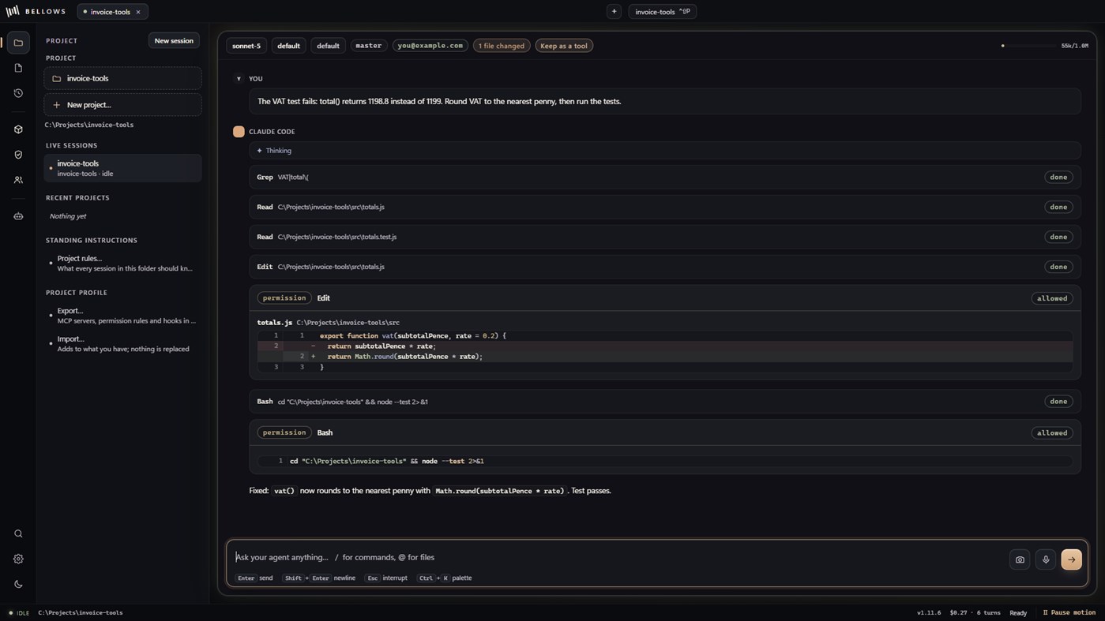Expand the Thinking section
This screenshot has height=621, width=1105.
(x=665, y=151)
